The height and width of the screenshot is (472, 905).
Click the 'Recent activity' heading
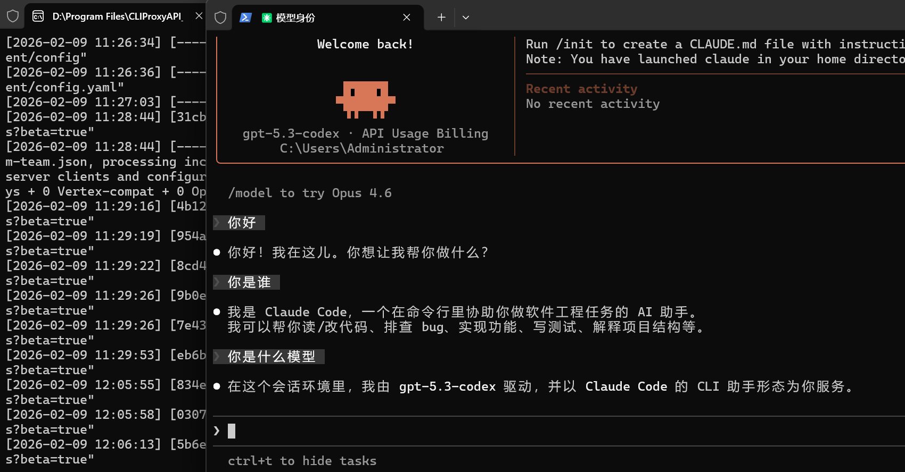point(581,89)
